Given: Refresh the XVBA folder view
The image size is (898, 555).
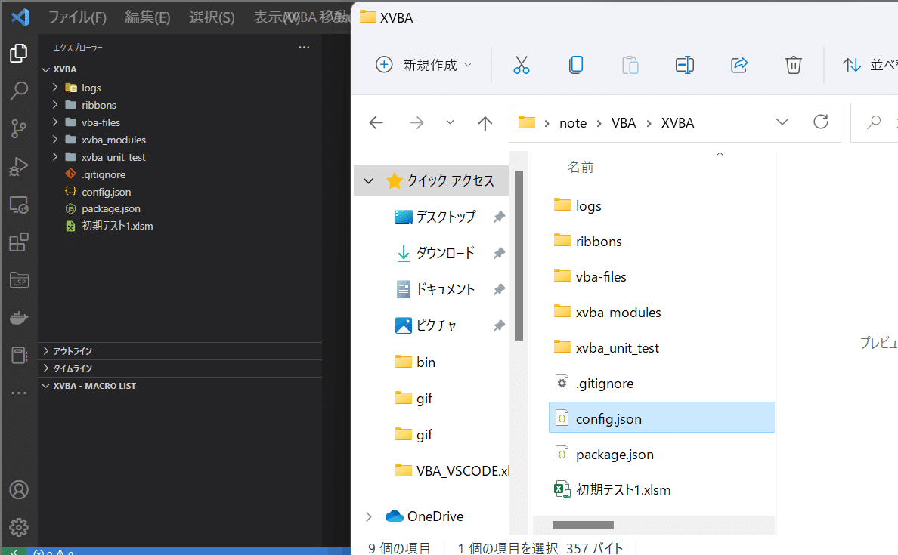Looking at the screenshot, I should 821,122.
